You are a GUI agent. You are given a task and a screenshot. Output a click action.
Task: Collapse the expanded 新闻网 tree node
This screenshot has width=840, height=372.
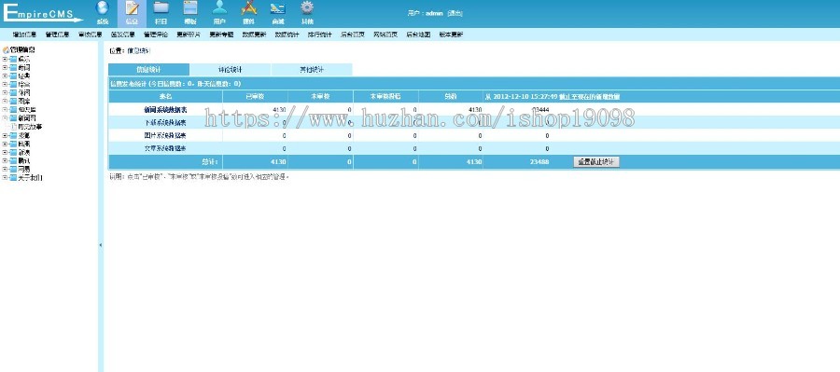pyautogui.click(x=5, y=118)
